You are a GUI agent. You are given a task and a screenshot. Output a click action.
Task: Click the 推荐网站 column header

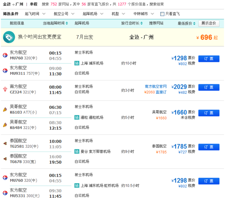click(x=156, y=23)
